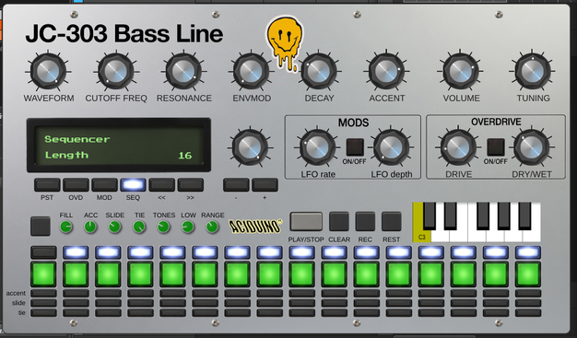Toggle the MODS ON/OFF switch
The width and height of the screenshot is (577, 338).
point(355,146)
